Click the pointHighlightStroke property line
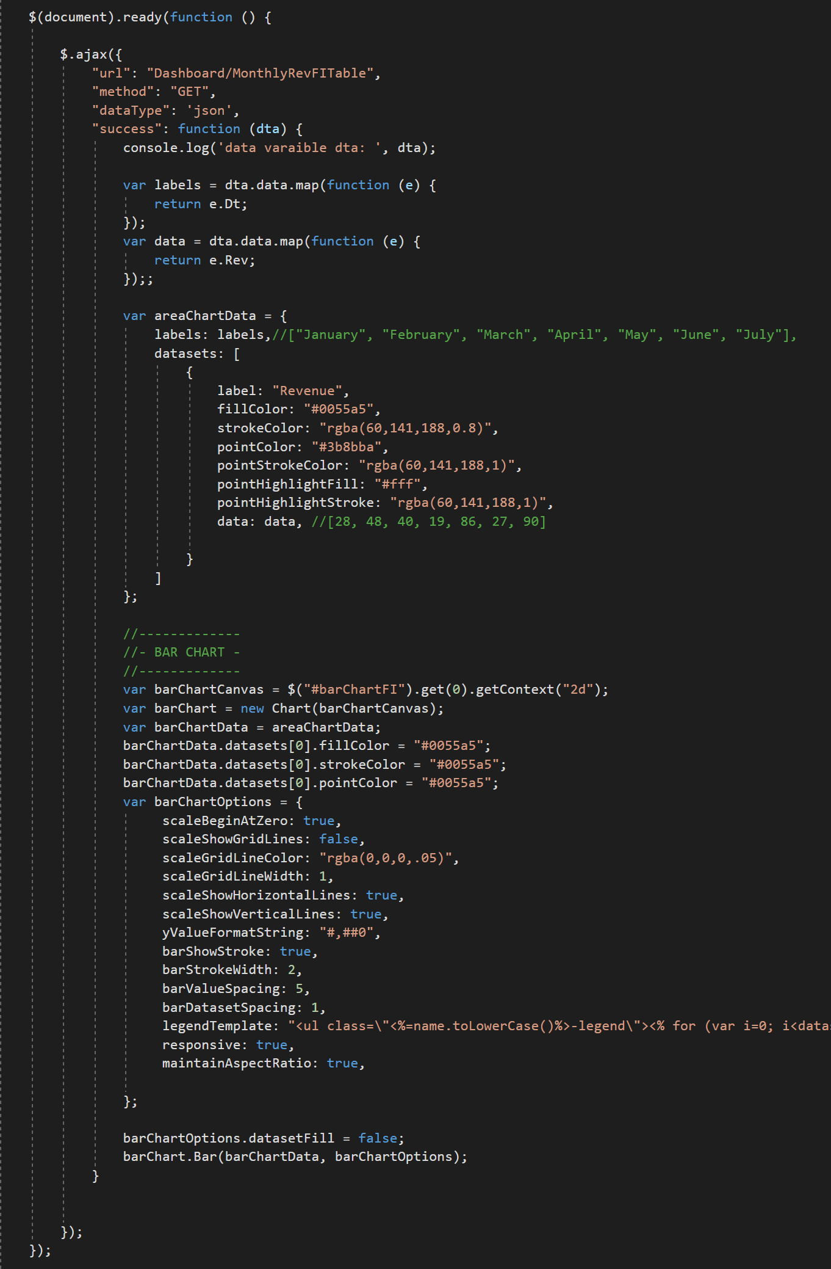Image resolution: width=831 pixels, height=1269 pixels. tap(385, 503)
